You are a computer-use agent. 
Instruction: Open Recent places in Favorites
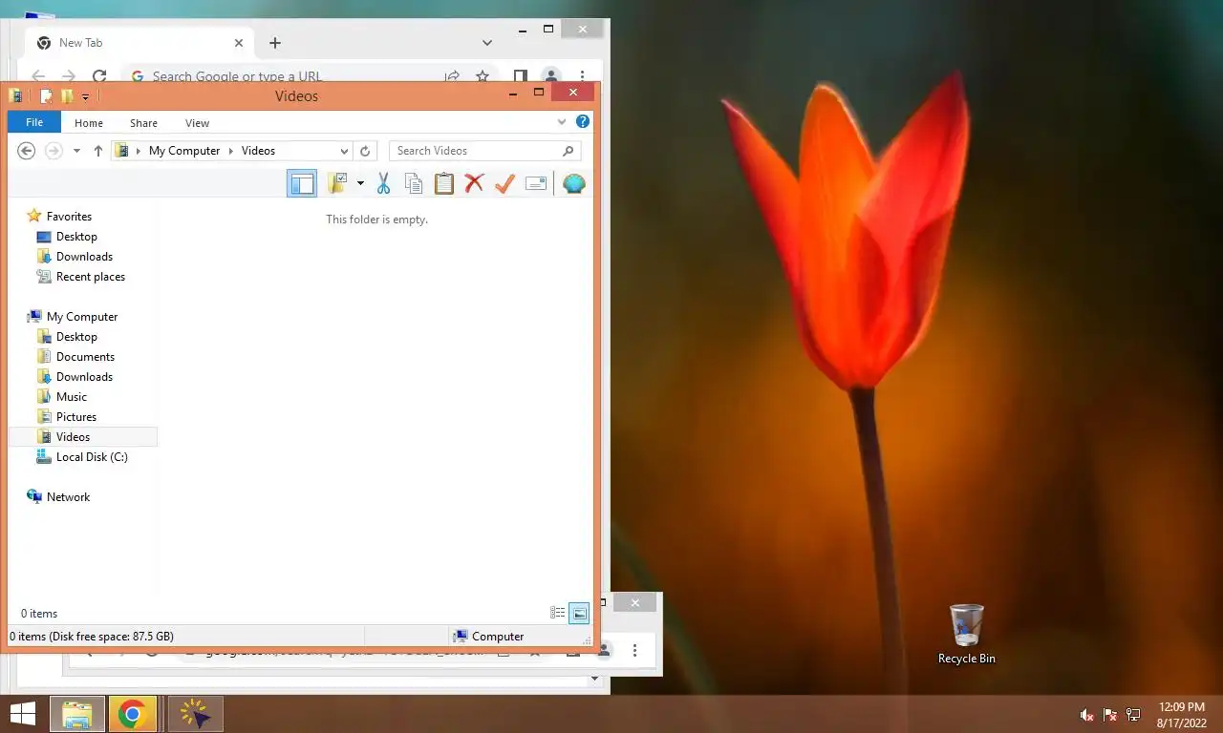tap(91, 277)
